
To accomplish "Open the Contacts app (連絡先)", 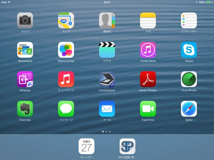I will (x=107, y=21).
